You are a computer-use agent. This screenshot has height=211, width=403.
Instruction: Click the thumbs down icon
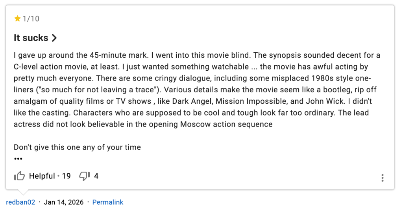click(85, 176)
